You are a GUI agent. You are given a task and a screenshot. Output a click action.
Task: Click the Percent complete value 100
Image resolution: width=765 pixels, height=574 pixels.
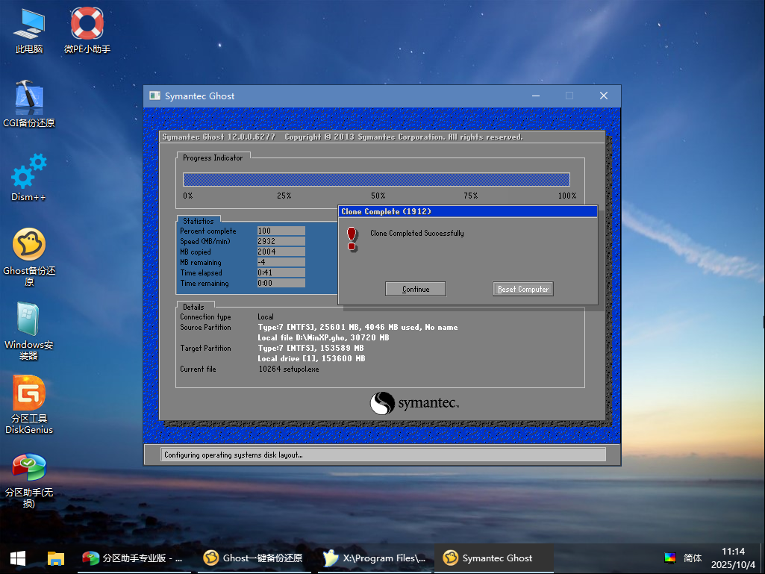pyautogui.click(x=281, y=231)
